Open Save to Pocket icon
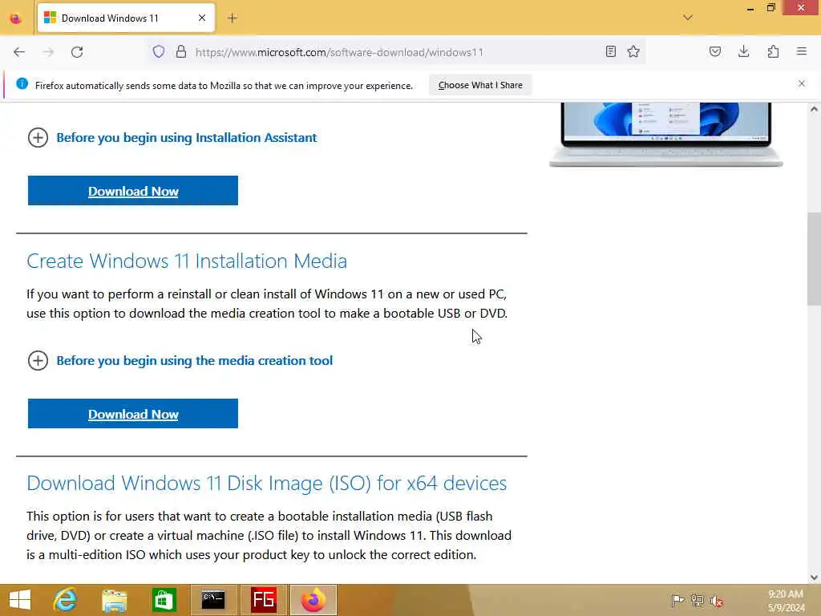This screenshot has height=616, width=821. [x=715, y=51]
